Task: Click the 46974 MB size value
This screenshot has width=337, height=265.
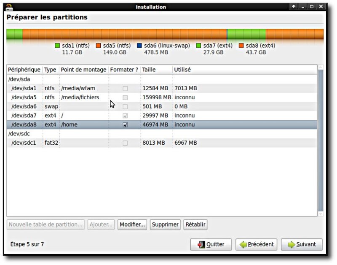Action: [x=155, y=124]
